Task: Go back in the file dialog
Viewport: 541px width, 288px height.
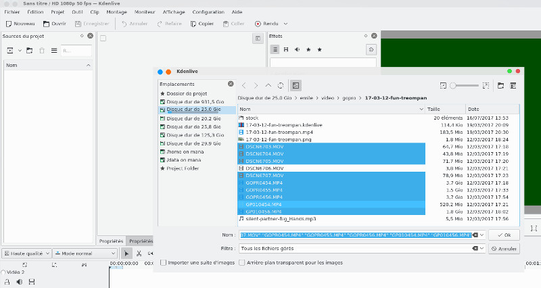Action: coord(244,86)
